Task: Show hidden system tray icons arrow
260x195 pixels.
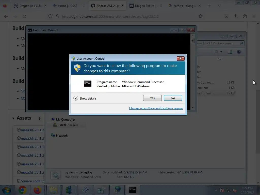Action: tap(216, 190)
